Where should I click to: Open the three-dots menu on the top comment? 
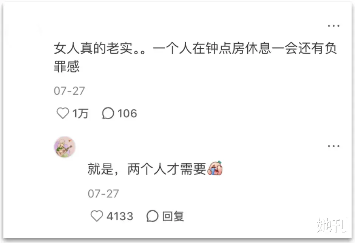[x=333, y=26]
